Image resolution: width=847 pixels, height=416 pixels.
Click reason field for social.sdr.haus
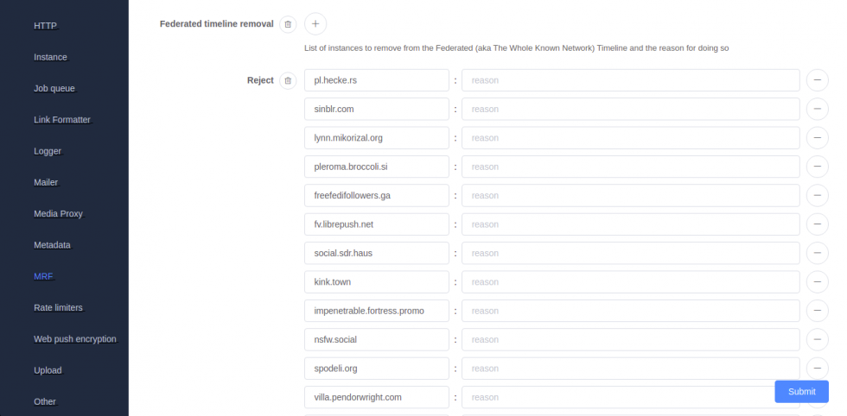pos(630,253)
